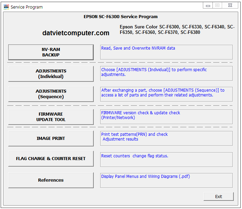Minimize the Service Program window

point(208,5)
